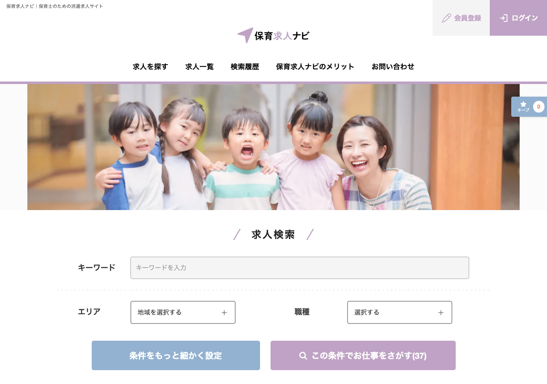Go to 求人一覧 menu item
This screenshot has width=547, height=384.
coord(199,66)
